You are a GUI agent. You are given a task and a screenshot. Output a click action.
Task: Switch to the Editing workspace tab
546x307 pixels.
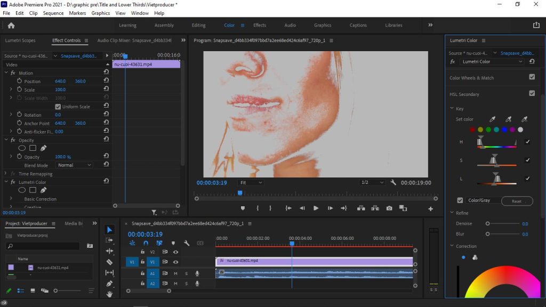click(198, 25)
